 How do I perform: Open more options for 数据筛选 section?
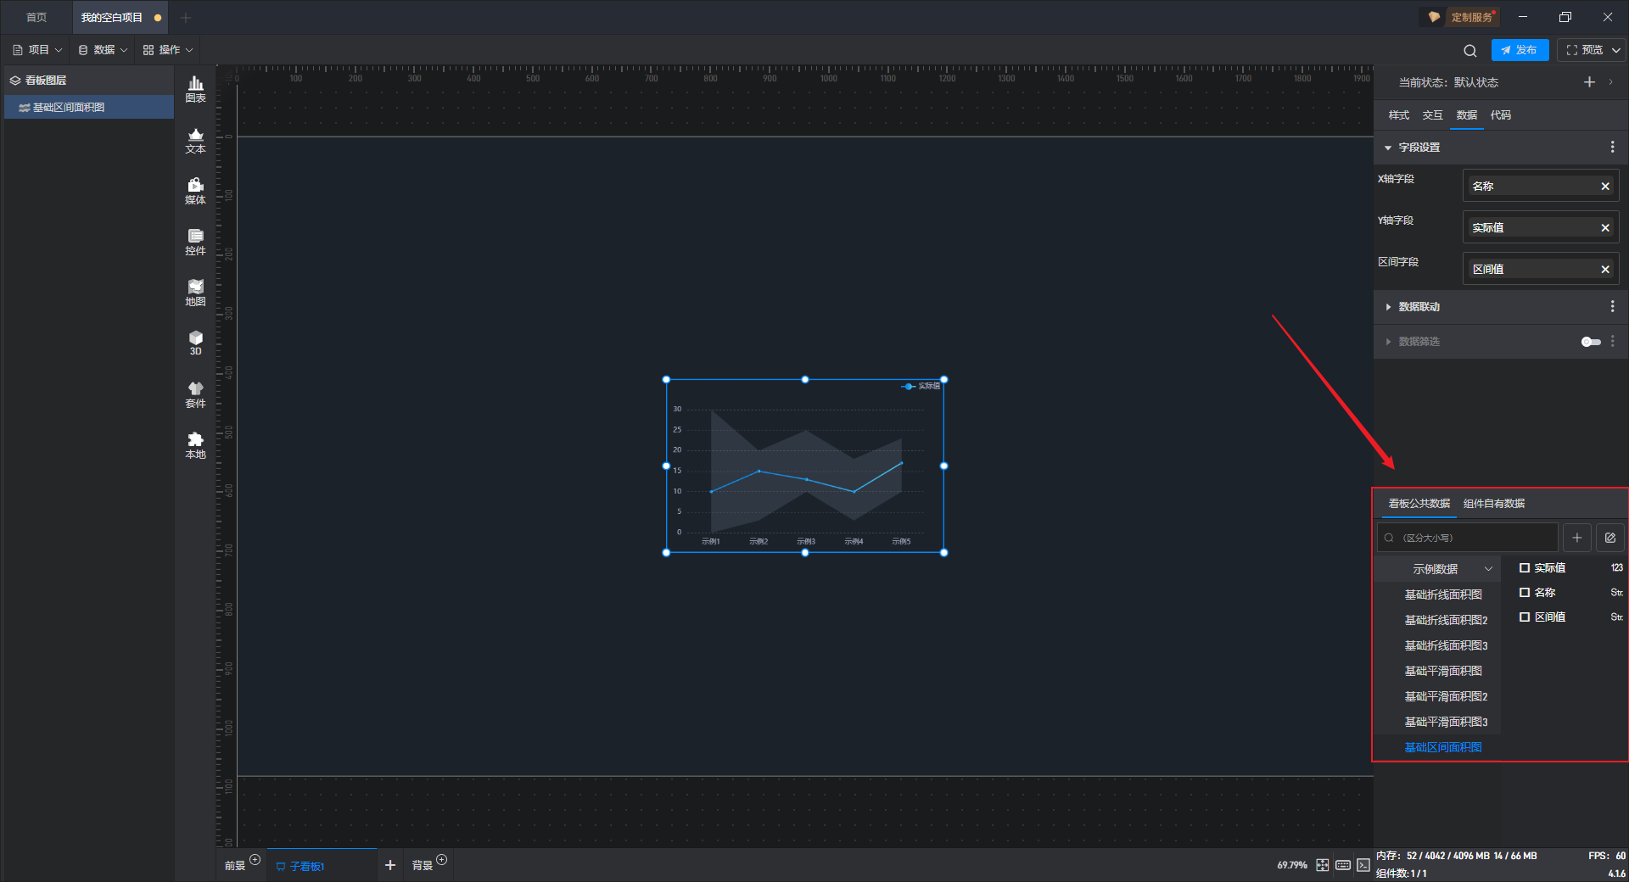(x=1612, y=342)
